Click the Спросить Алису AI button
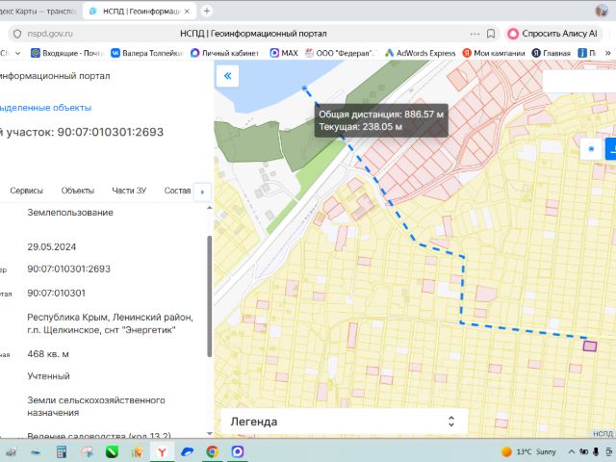Image resolution: width=616 pixels, height=462 pixels. 553,34
